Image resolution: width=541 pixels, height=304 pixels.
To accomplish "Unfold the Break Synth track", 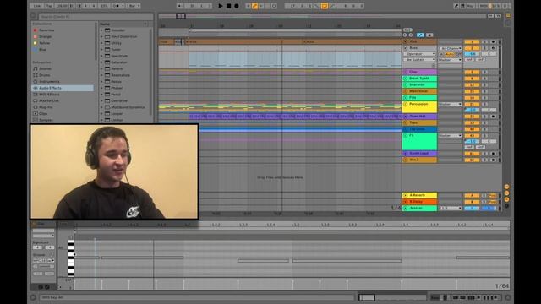I will click(406, 79).
